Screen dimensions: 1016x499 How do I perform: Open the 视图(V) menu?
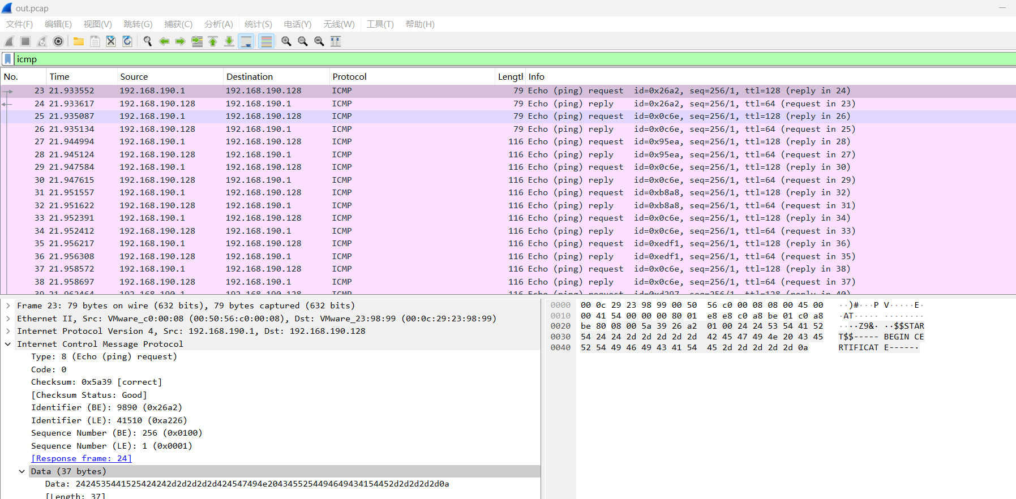point(97,24)
